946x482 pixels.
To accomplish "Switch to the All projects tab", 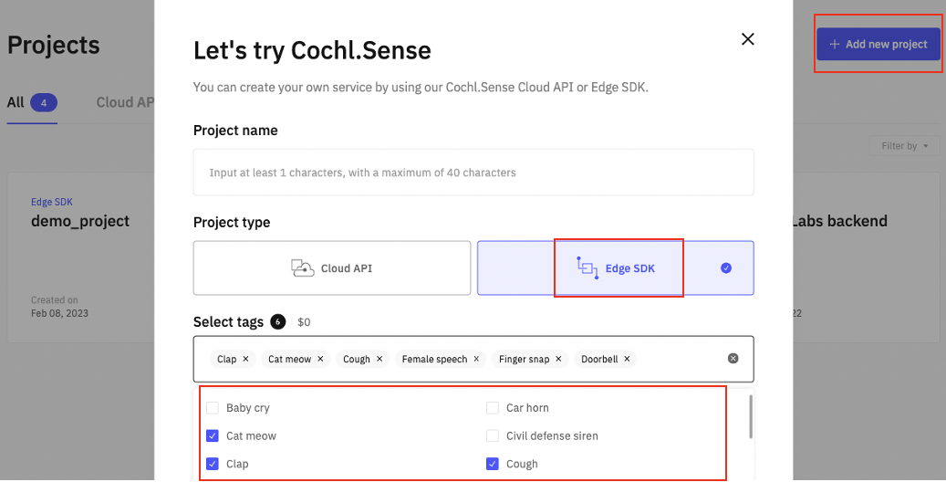I will [x=32, y=102].
